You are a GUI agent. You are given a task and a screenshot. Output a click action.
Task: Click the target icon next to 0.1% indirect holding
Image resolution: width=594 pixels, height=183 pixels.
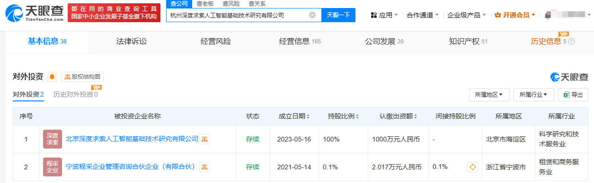pyautogui.click(x=472, y=167)
